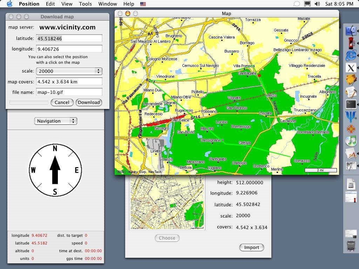The image size is (359, 269).
Task: Click the Pantigliate label on the map
Action: pyautogui.click(x=218, y=159)
